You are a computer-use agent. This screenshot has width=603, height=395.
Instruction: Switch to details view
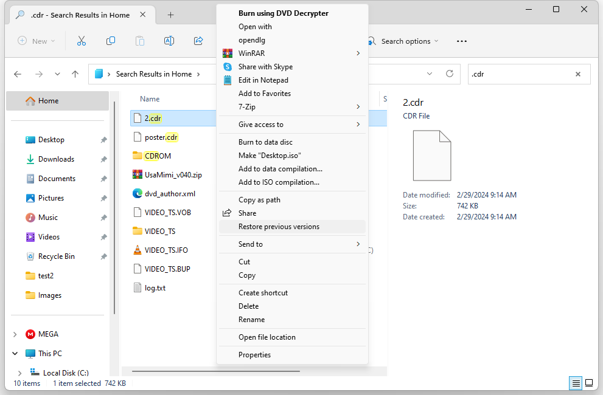coord(574,383)
